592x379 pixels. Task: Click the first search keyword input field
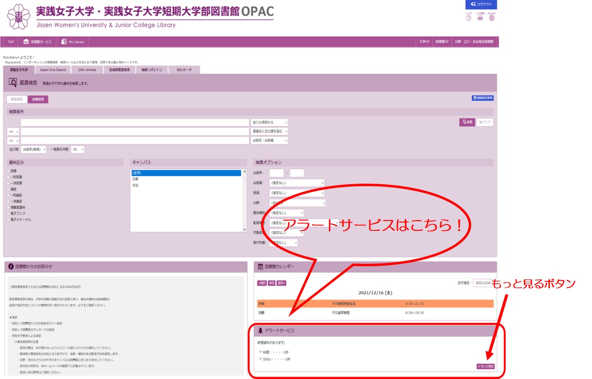pos(135,122)
